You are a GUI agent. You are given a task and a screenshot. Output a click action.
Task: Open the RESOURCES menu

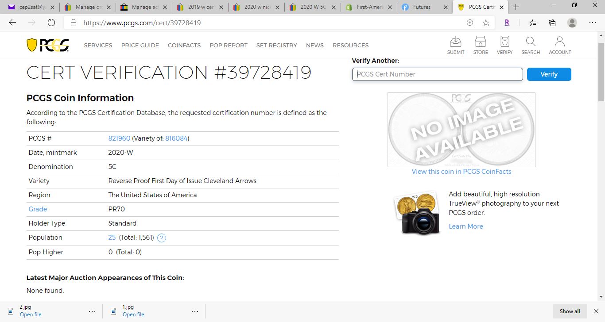(x=351, y=45)
